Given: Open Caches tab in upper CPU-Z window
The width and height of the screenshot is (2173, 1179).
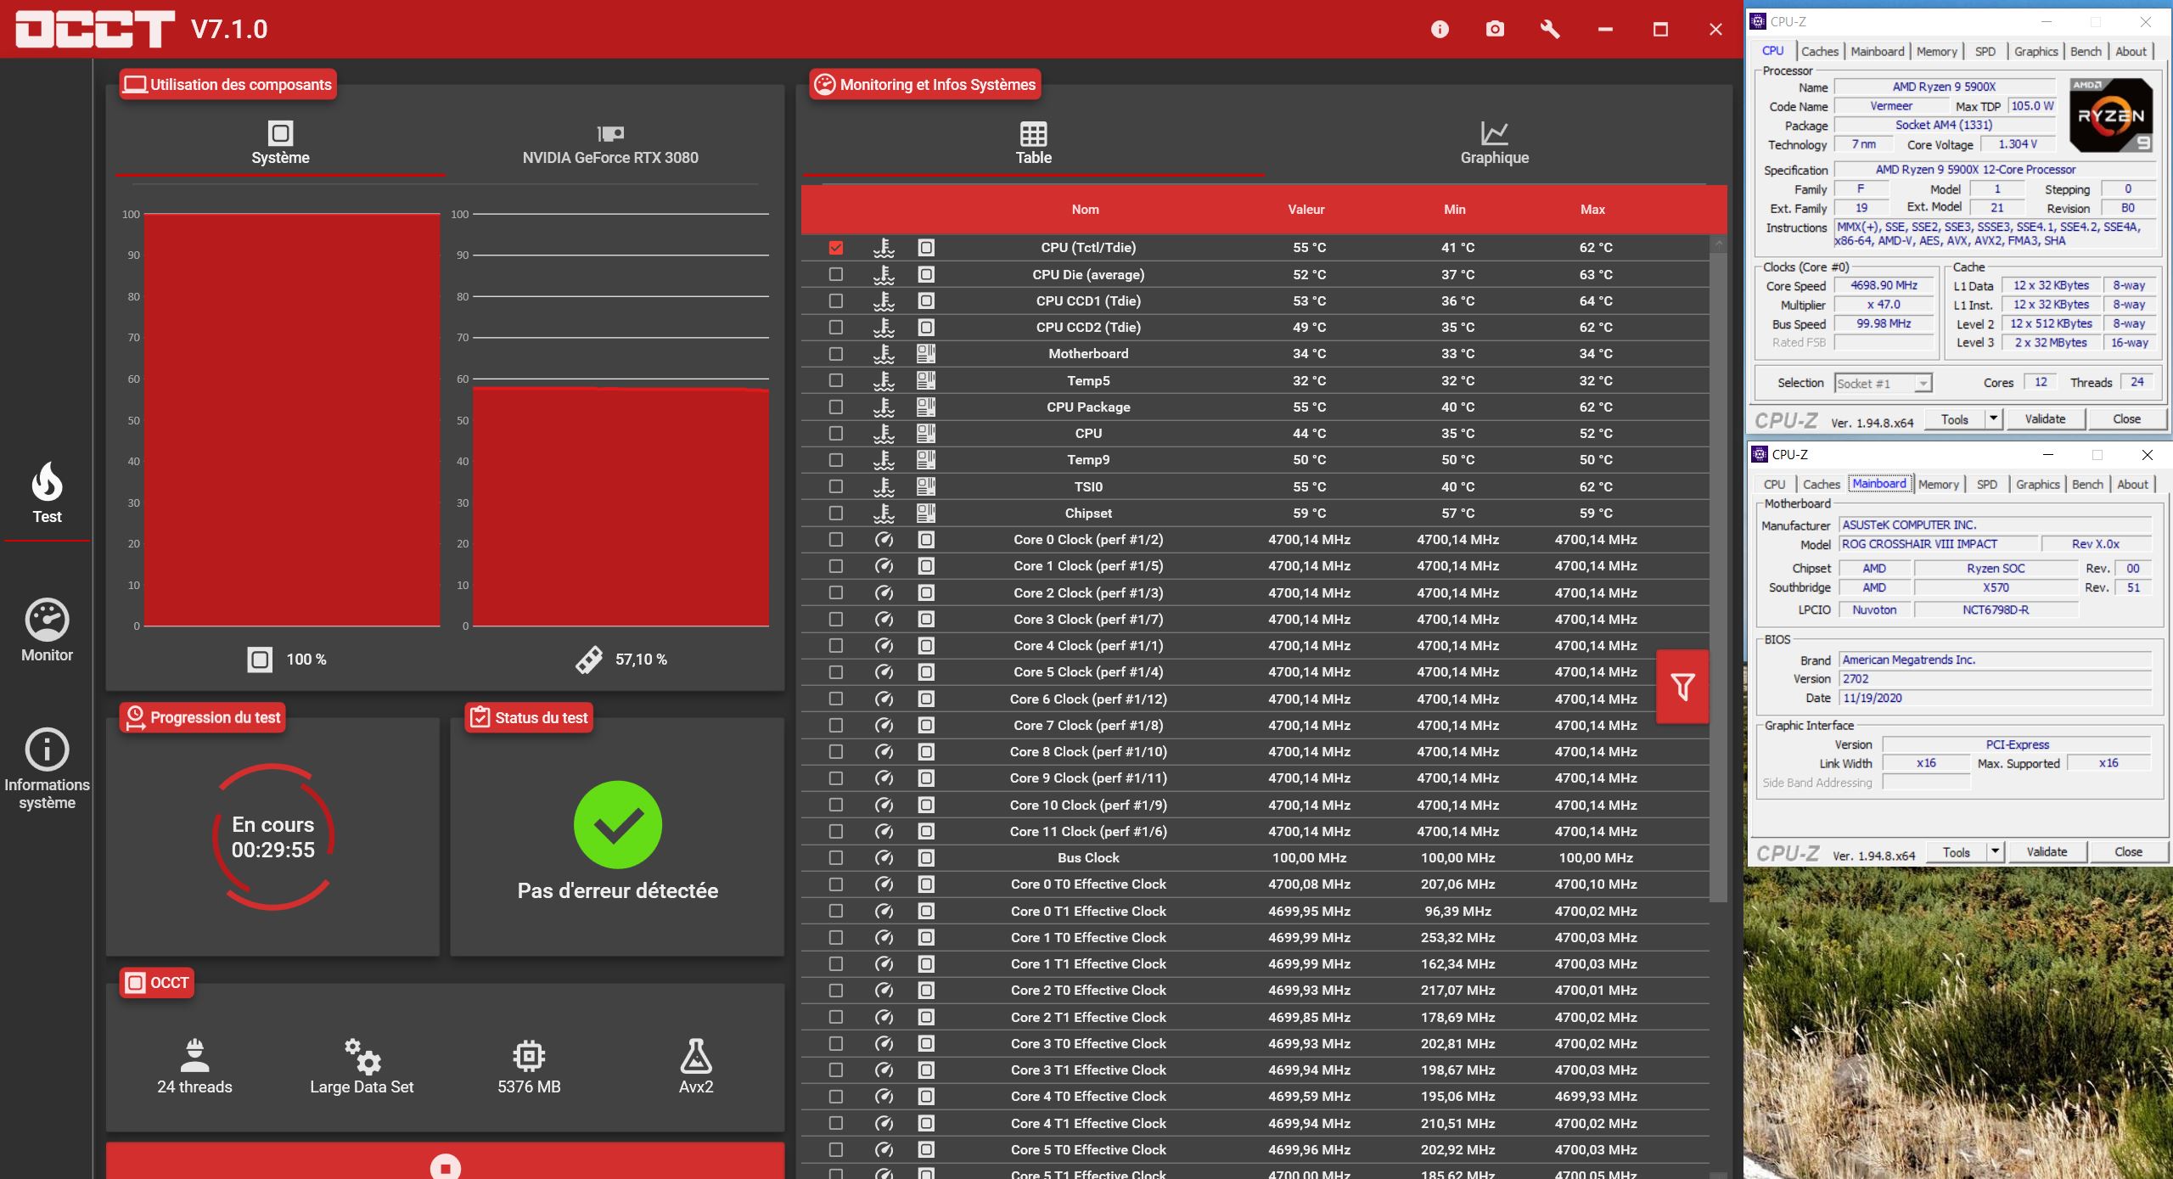Looking at the screenshot, I should (x=1819, y=52).
